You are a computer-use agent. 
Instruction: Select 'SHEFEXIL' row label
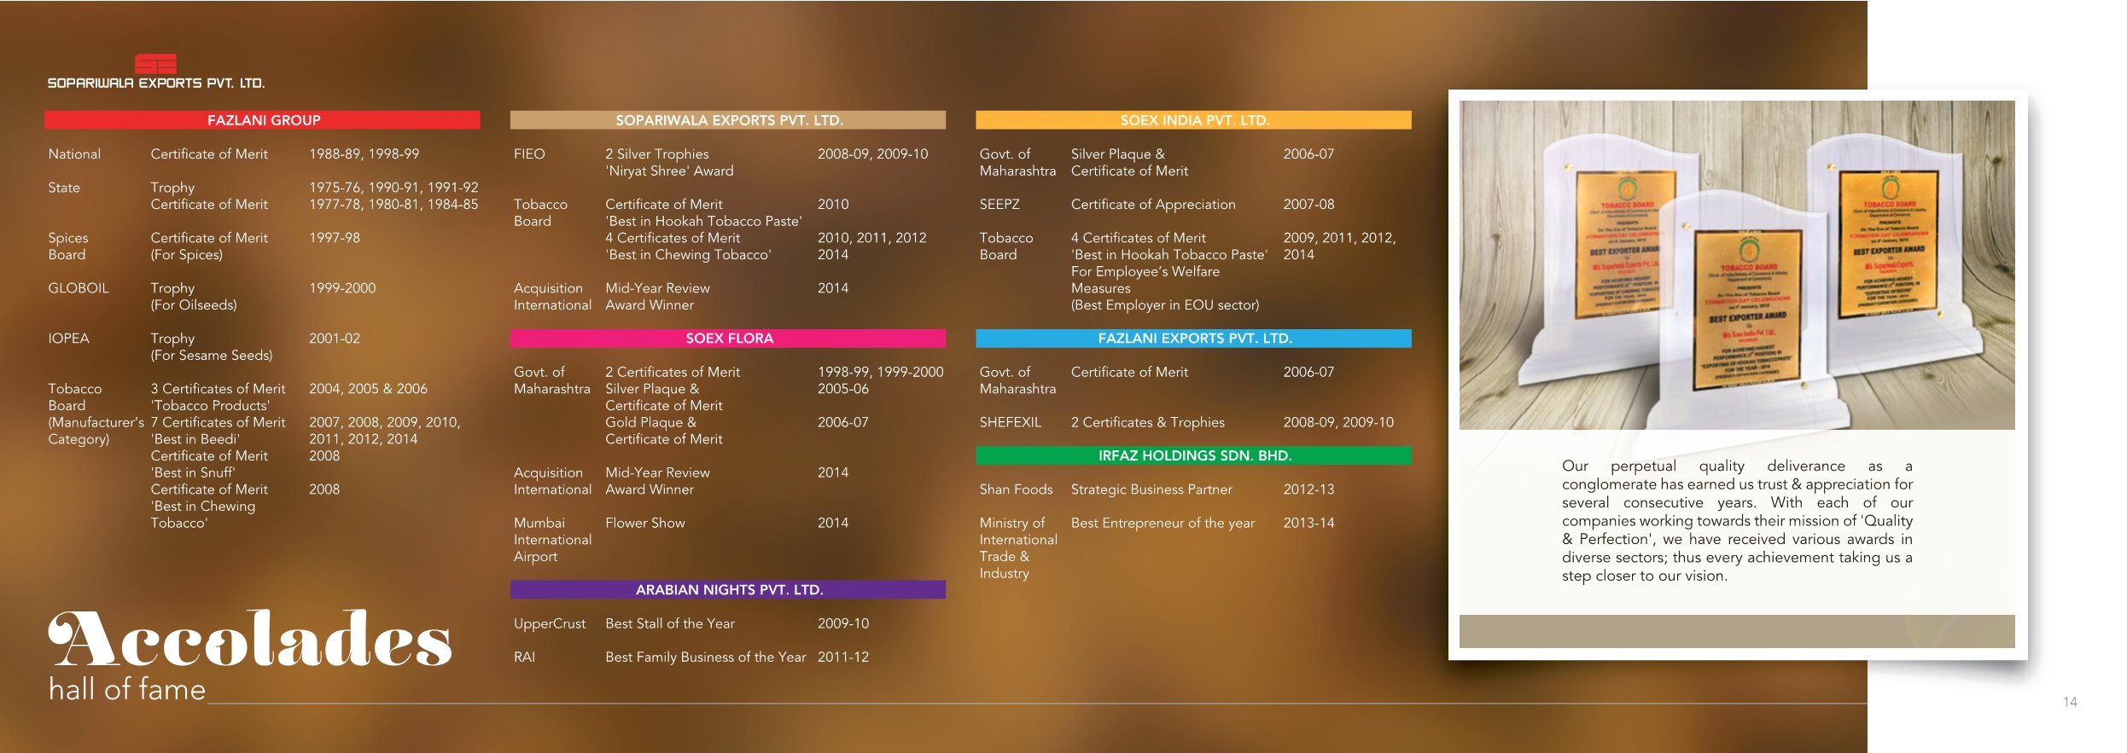tap(1010, 422)
